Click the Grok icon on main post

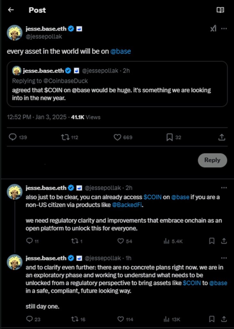(213, 29)
